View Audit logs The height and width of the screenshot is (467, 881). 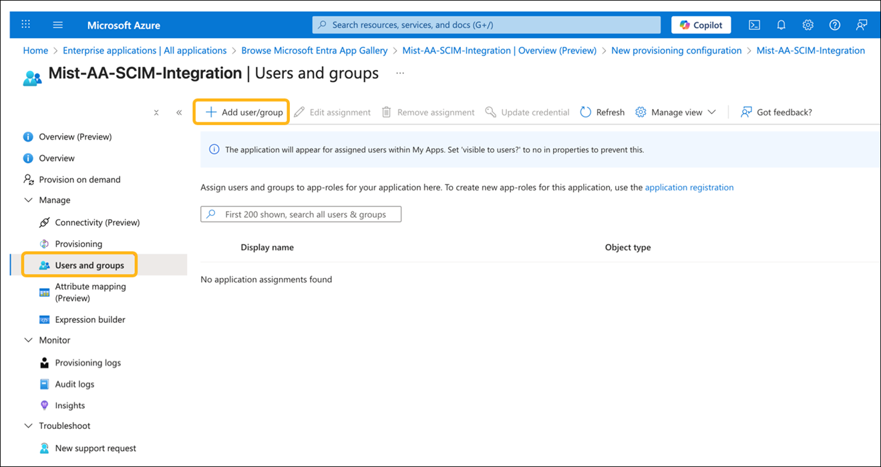[x=74, y=383]
